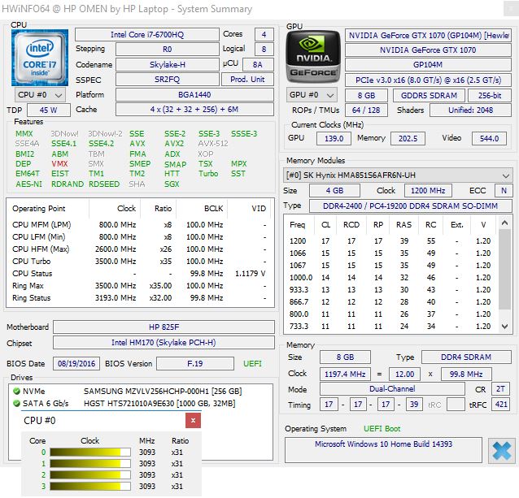
Task: Click the SR2FQ SSPEC field
Action: click(x=167, y=80)
